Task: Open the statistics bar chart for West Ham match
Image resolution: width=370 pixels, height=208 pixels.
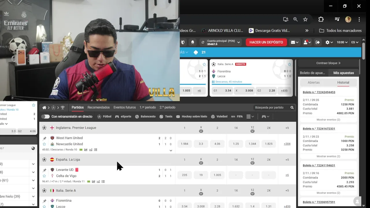Action: [86, 150]
